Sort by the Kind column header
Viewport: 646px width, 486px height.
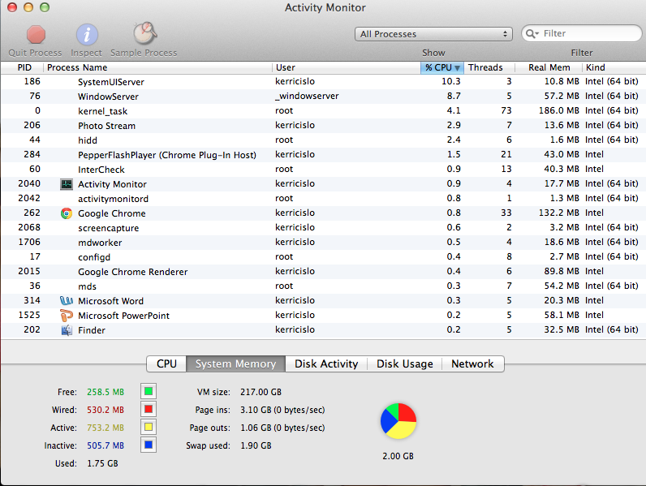[x=614, y=67]
